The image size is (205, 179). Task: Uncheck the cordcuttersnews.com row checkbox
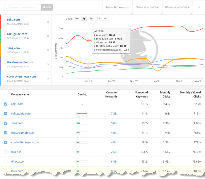6,142
